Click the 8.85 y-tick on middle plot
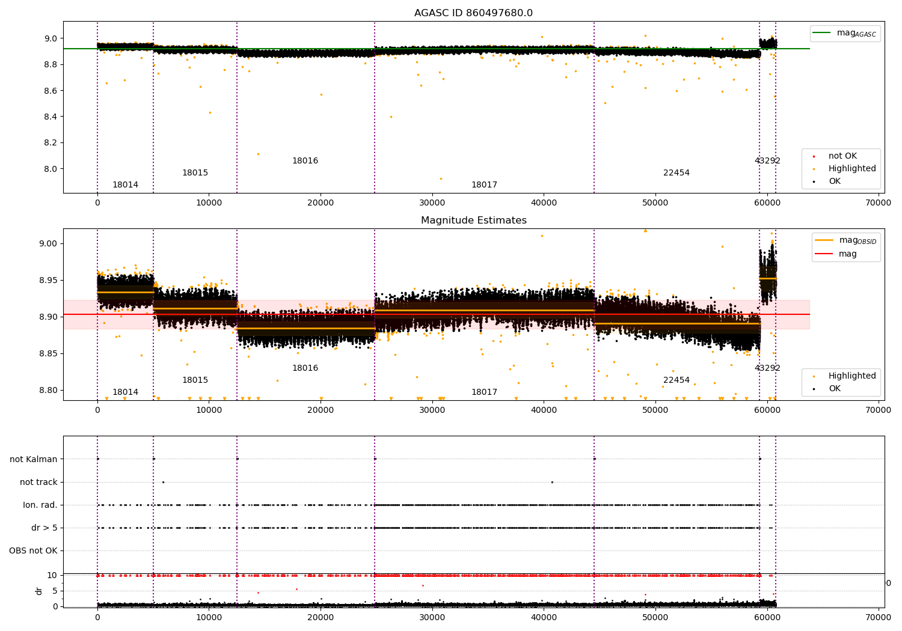 [48, 353]
